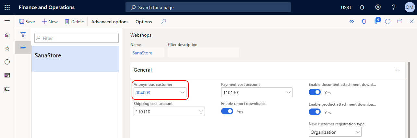417x138 pixels.
Task: Click the Save button
Action: [27, 22]
